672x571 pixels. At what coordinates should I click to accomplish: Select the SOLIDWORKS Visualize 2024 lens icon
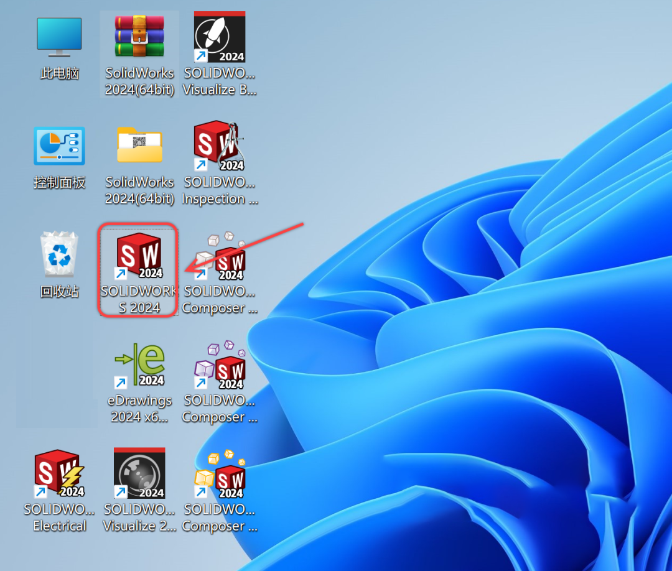(x=139, y=474)
